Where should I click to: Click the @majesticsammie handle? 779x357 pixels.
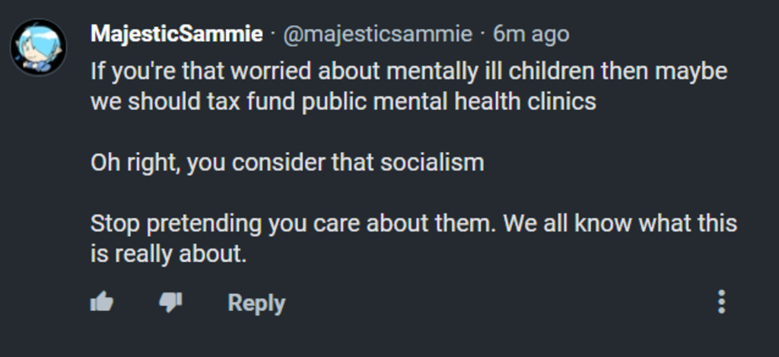click(x=377, y=34)
